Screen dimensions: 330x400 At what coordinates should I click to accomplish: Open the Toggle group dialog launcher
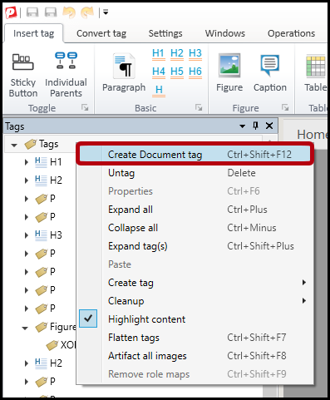[85, 107]
